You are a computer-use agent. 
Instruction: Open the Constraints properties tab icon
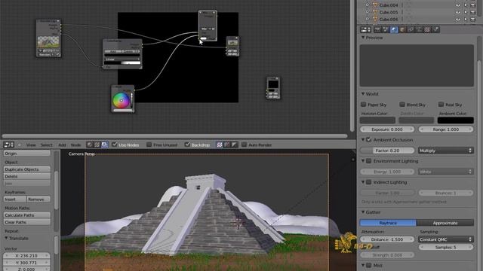pos(411,29)
